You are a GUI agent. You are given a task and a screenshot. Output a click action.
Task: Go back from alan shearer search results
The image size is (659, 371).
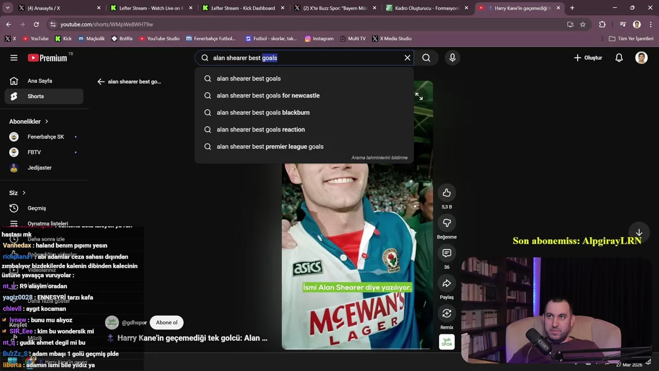tap(101, 81)
